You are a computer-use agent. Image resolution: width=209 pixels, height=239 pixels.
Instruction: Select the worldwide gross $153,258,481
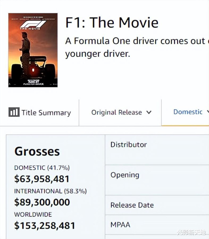click(x=45, y=226)
